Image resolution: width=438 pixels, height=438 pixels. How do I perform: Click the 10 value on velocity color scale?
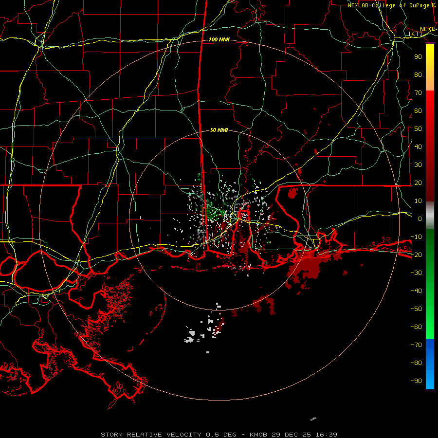(418, 201)
